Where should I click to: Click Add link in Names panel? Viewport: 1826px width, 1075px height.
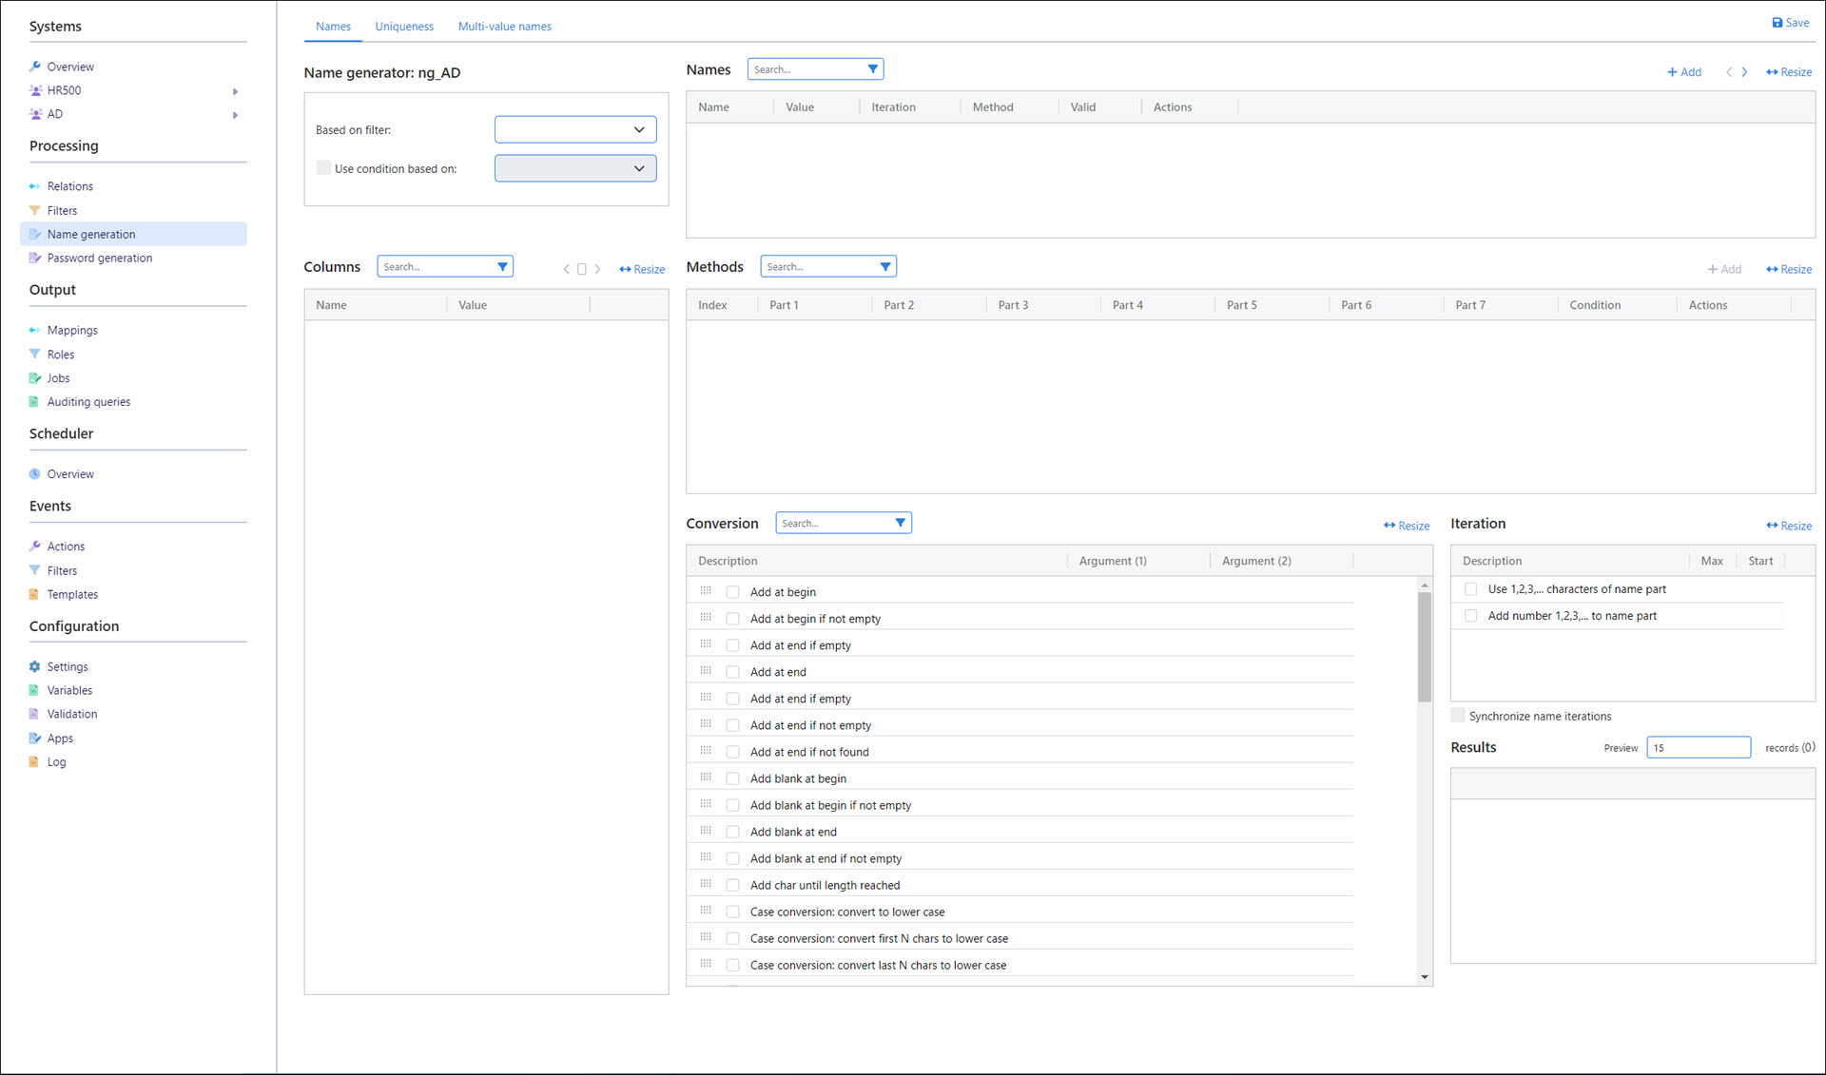(x=1684, y=72)
